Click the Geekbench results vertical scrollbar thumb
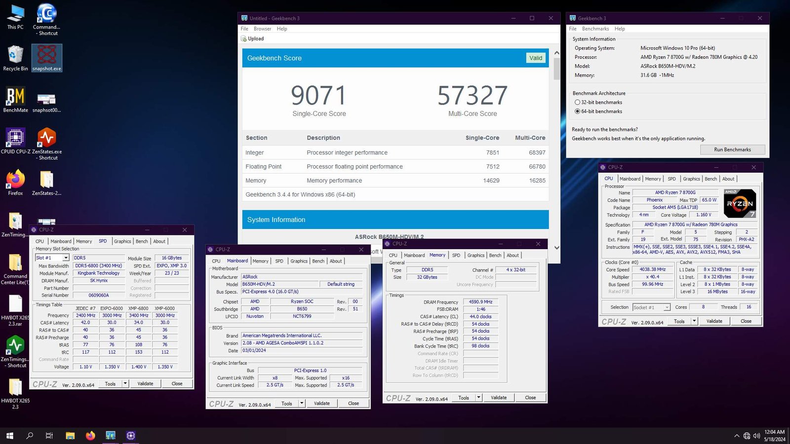 click(556, 69)
